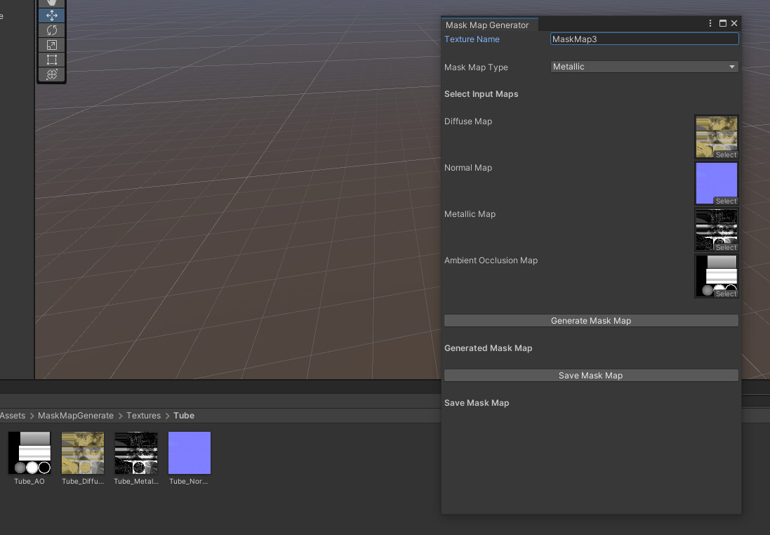Select the Tube_Diffuse texture in the project browser

point(83,454)
